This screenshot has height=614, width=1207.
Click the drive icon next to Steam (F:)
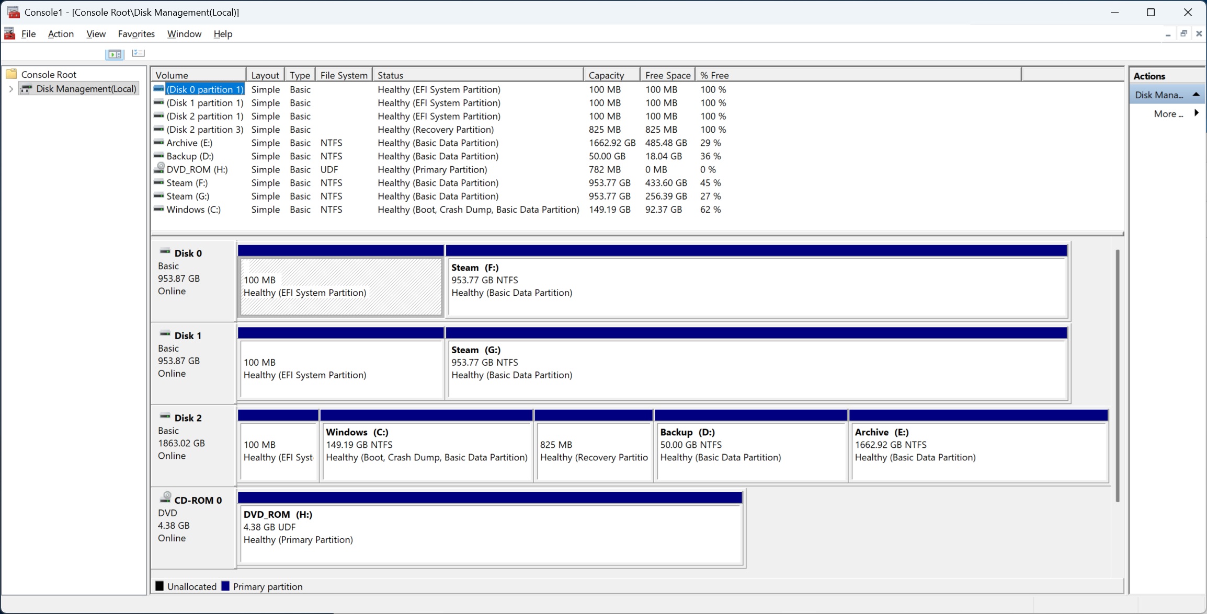[x=159, y=182]
